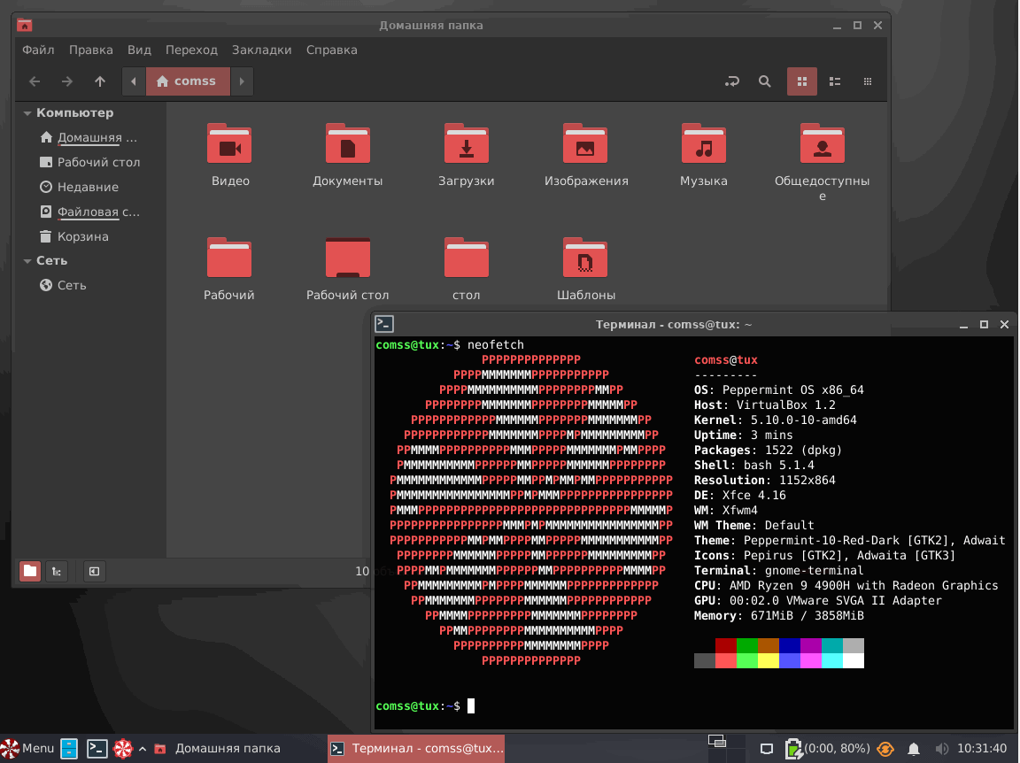Screen dimensions: 1020x763
Task: Toggle location entry path button
Action: [x=732, y=81]
